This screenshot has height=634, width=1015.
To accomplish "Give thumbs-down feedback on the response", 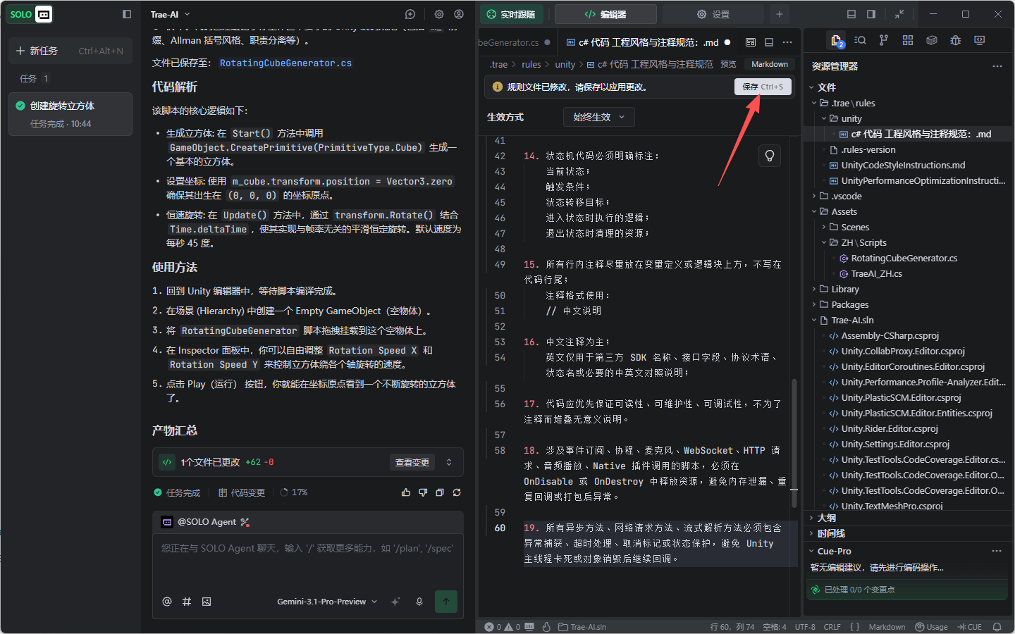I will [423, 492].
